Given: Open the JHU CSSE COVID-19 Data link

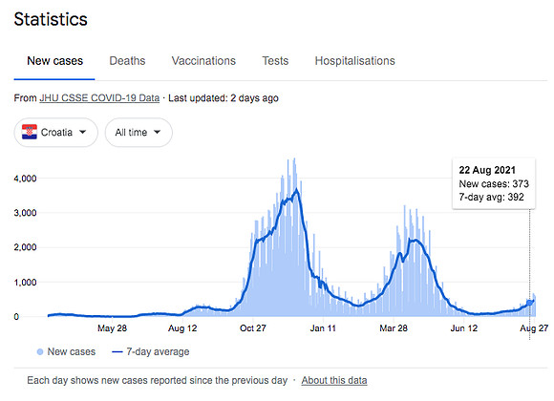Looking at the screenshot, I should [99, 98].
